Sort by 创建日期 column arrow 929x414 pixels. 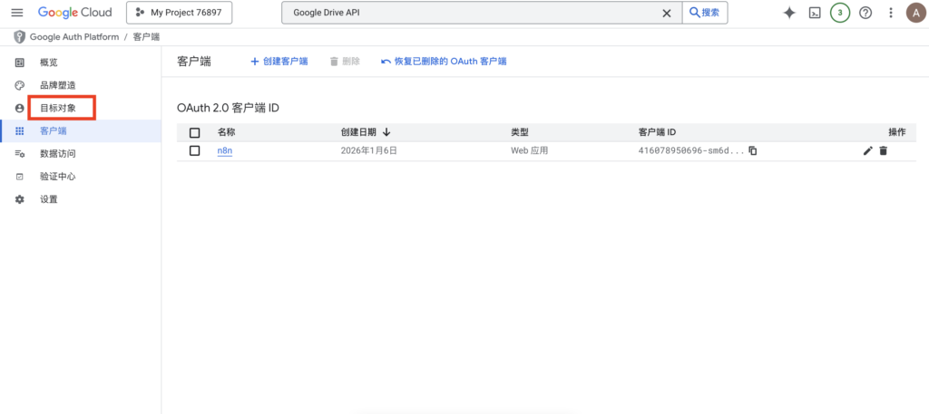point(386,132)
